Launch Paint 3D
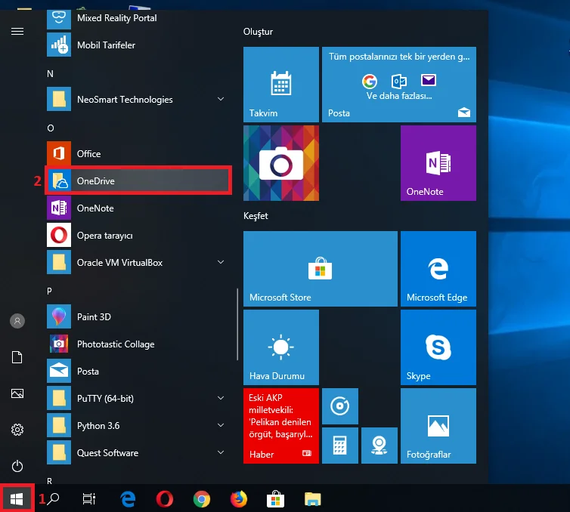570x512 pixels. coord(138,316)
